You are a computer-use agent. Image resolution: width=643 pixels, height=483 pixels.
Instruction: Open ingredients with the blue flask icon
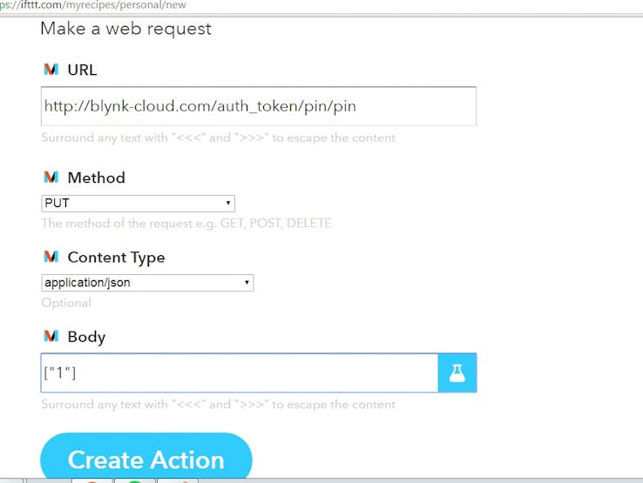457,372
